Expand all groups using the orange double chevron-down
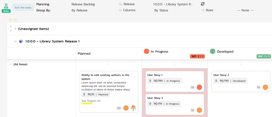This screenshot has width=272, height=117. click(x=16, y=20)
